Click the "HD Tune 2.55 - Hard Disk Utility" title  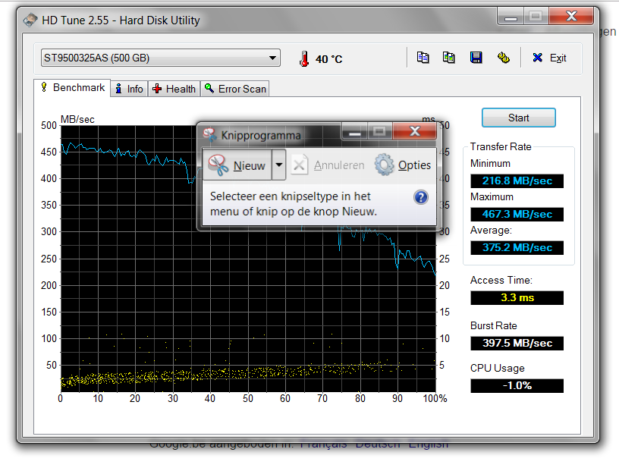click(x=121, y=20)
